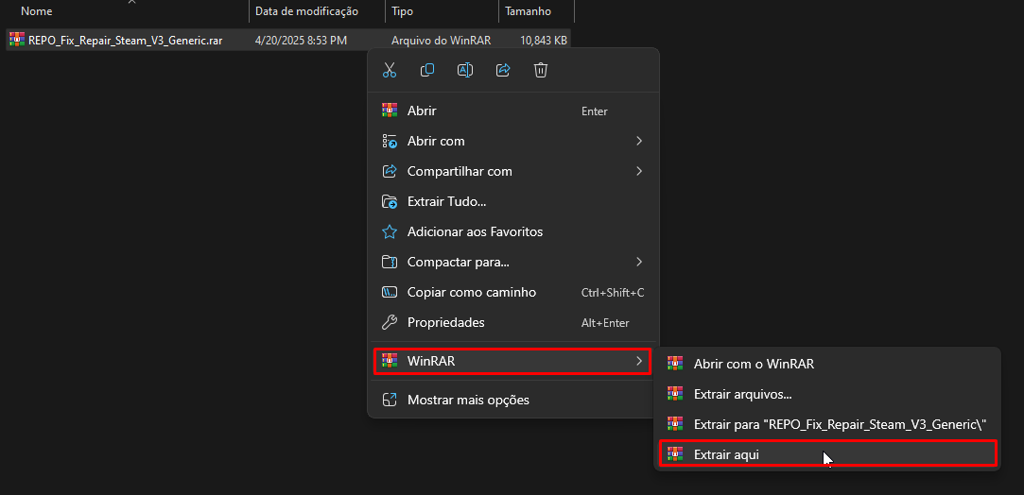Choose Abrir com o WinRAR
Viewport: 1024px width, 495px height.
point(827,364)
